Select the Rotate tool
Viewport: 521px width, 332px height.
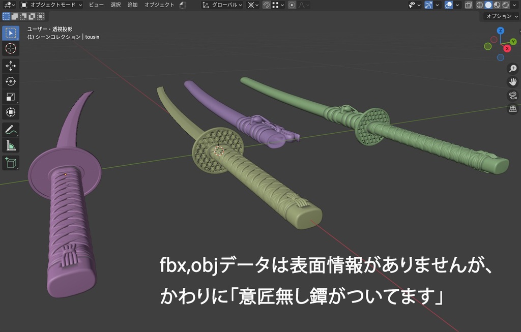point(11,81)
